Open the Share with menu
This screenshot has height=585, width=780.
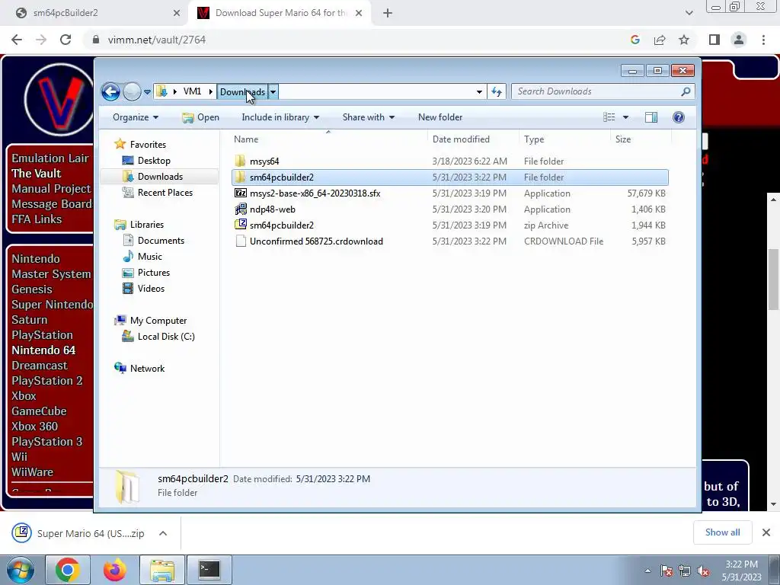pos(368,117)
